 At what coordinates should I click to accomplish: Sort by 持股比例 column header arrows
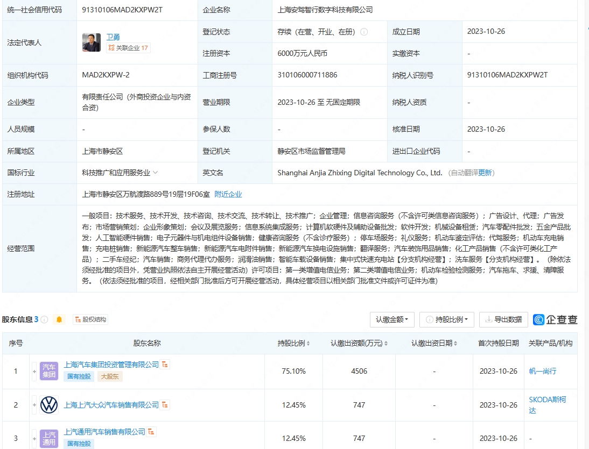pyautogui.click(x=308, y=343)
